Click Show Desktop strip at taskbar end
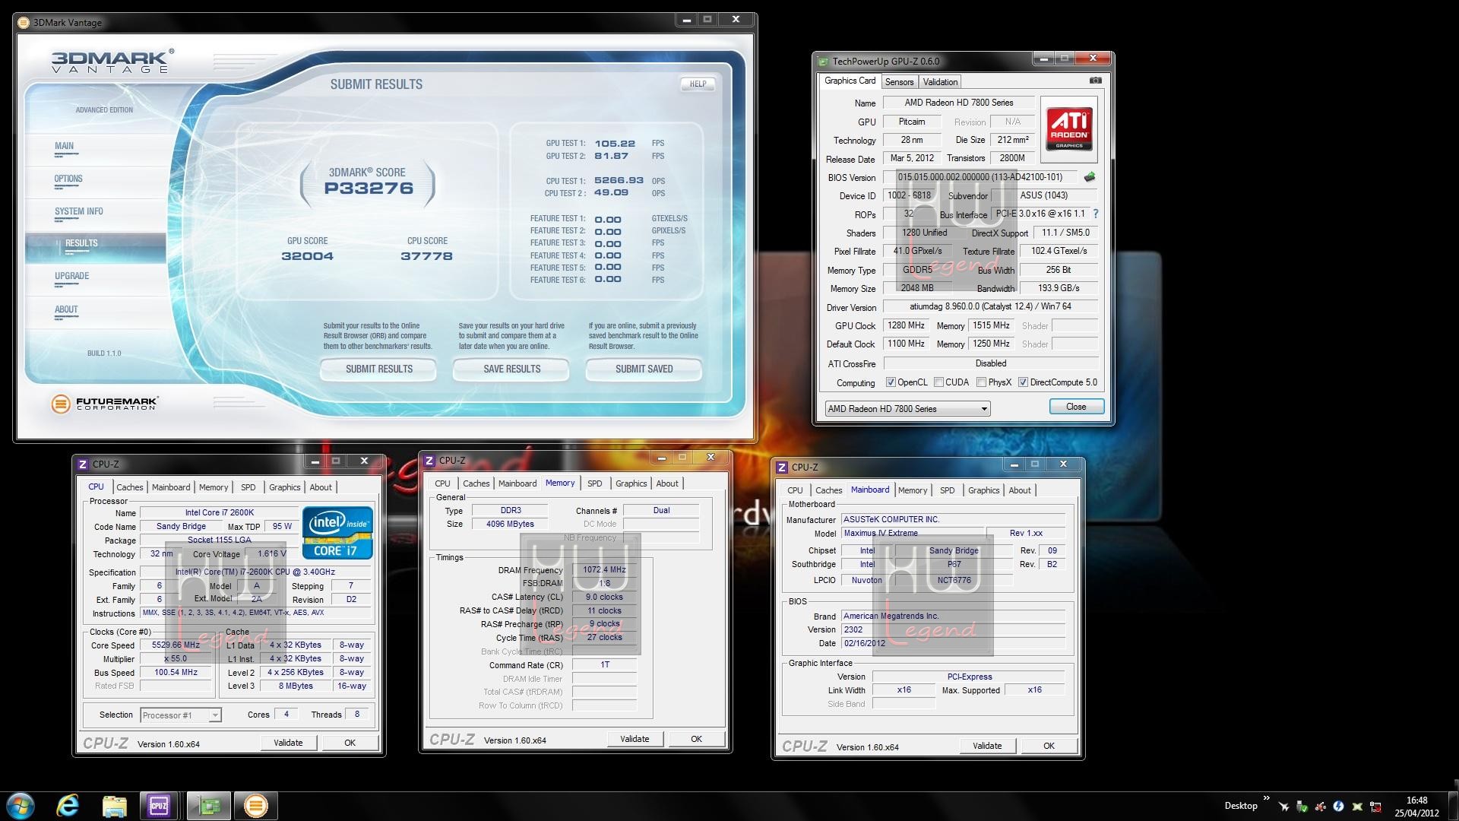This screenshot has width=1459, height=821. (1453, 806)
